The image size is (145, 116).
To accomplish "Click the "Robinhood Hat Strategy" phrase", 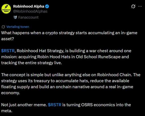I will 40,51.
